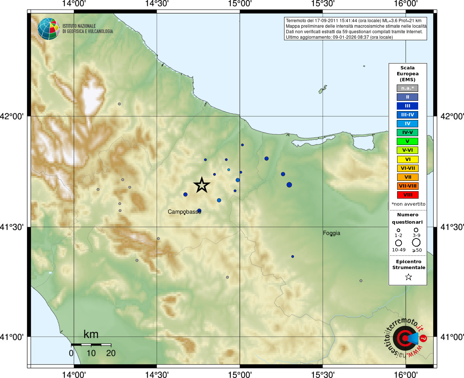
Task: Click the 'Istituto Nazionale di Geofisica e Vulcanologia' text
Action: [88, 29]
